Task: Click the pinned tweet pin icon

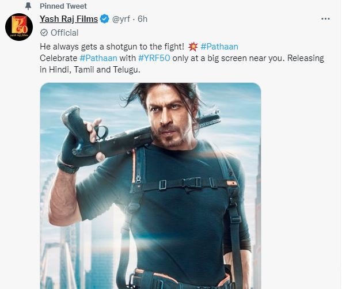Action: [x=28, y=6]
